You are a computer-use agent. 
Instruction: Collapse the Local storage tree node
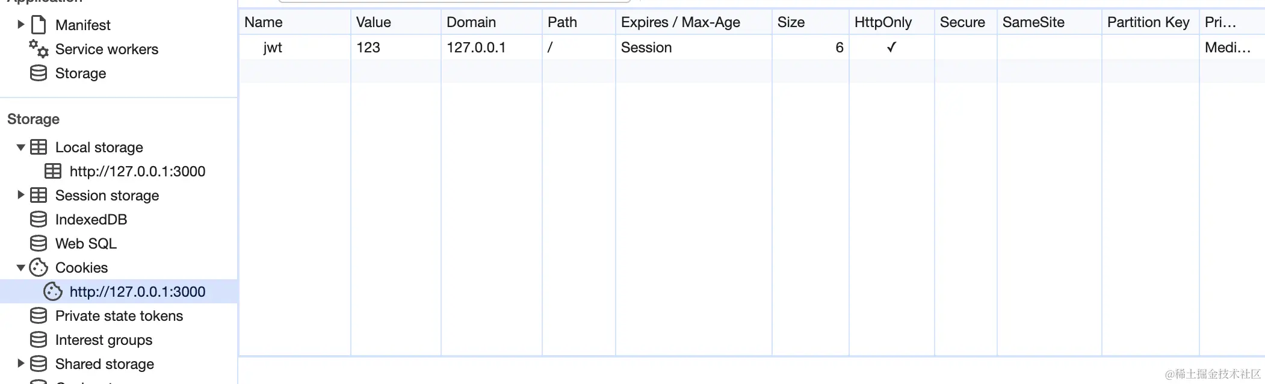point(20,147)
